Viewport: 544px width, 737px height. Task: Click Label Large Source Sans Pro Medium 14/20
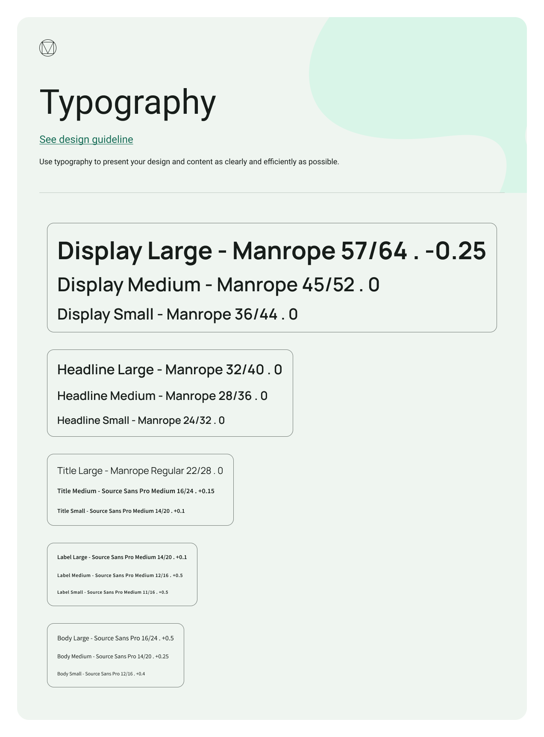tap(122, 557)
